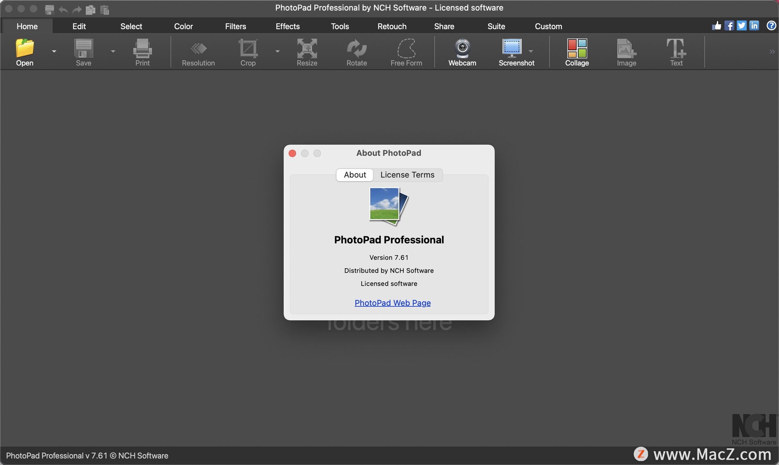
Task: Click the redo arrow in title bar
Action: pyautogui.click(x=77, y=9)
